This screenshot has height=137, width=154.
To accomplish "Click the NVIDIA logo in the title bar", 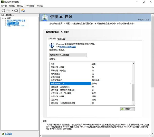I will [2, 2].
